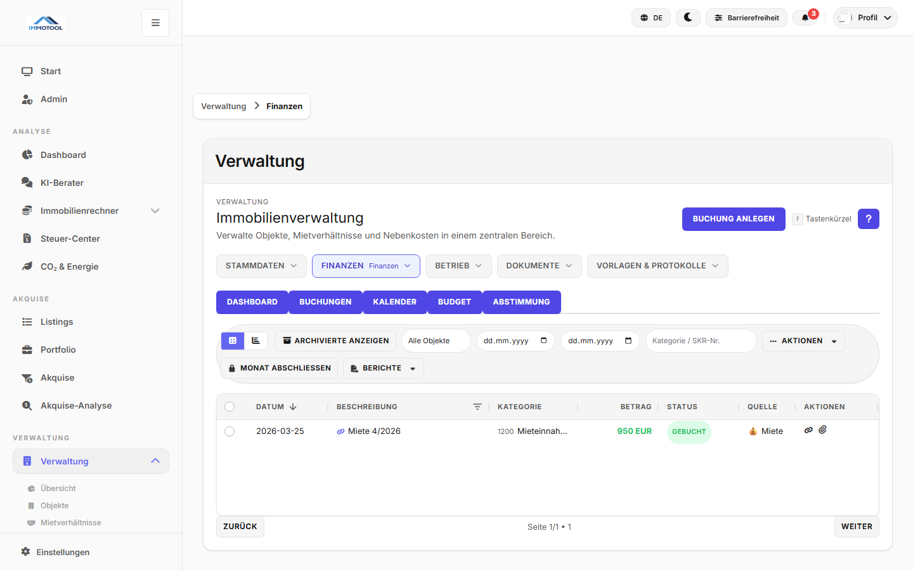Switch to grid view icon in toolbar
The width and height of the screenshot is (913, 571).
tap(233, 341)
